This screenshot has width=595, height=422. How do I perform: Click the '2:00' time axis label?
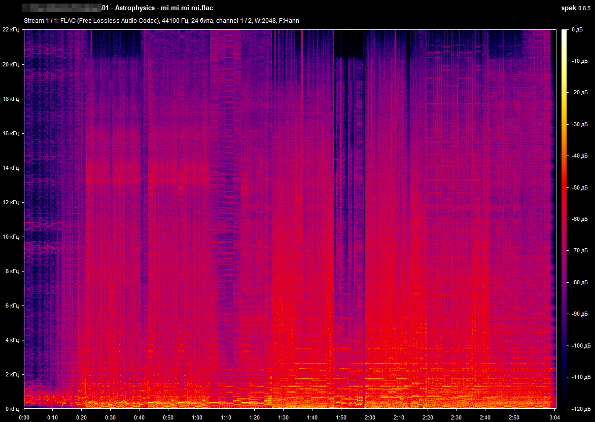pos(370,417)
